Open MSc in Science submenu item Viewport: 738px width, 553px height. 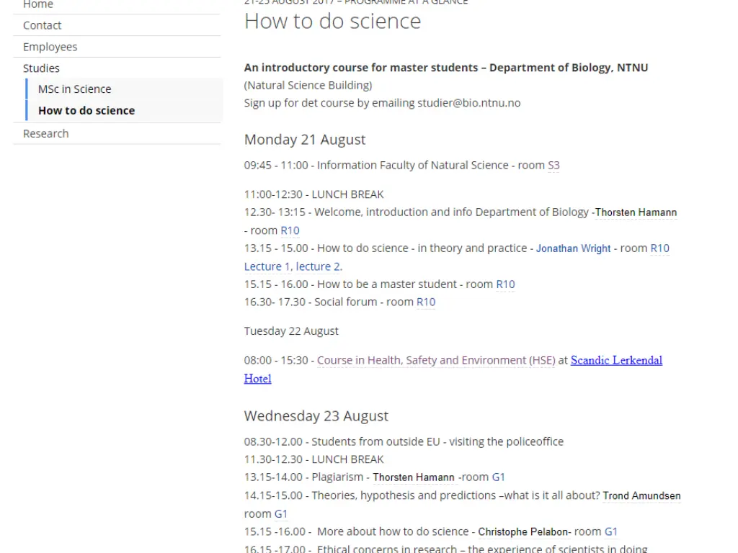pyautogui.click(x=75, y=89)
